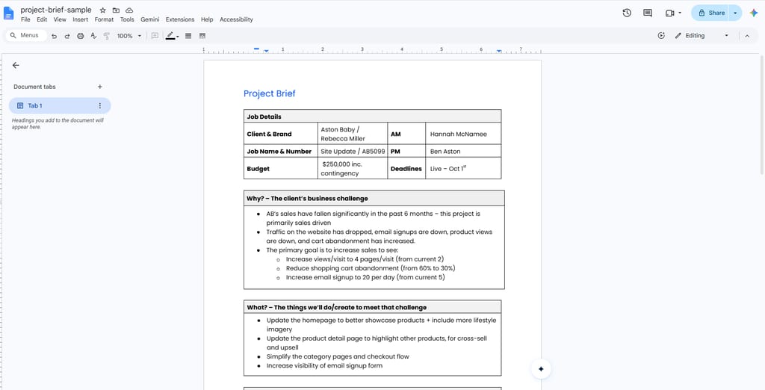Select the border color pencil icon
Viewport: 765px width, 390px height.
point(170,36)
